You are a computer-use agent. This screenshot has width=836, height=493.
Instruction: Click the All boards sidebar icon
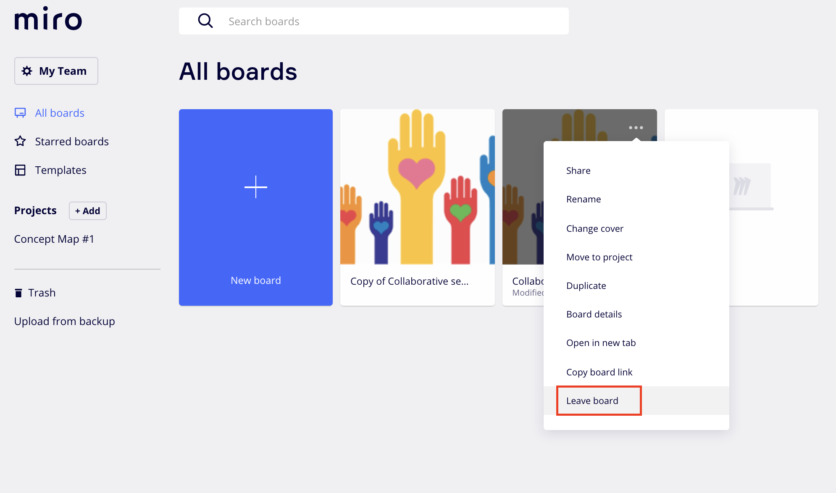coord(20,113)
